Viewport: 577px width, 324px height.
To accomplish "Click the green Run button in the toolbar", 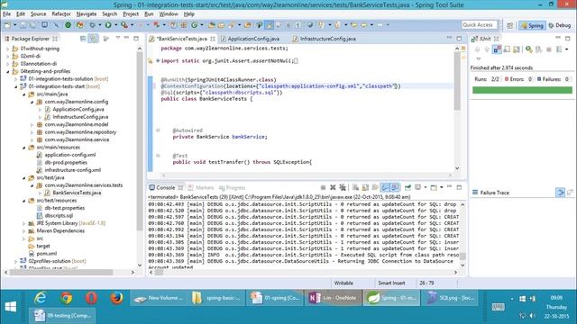I will (108, 25).
